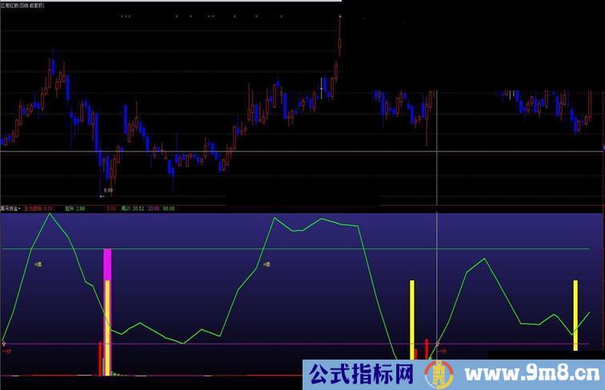Click the round coin logo in watermark
Viewport: 605px width, 390px height.
pos(437,375)
